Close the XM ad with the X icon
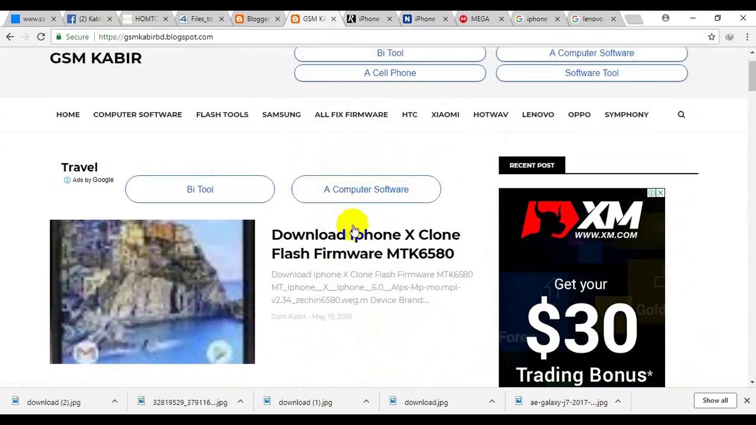The width and height of the screenshot is (756, 425). 660,193
